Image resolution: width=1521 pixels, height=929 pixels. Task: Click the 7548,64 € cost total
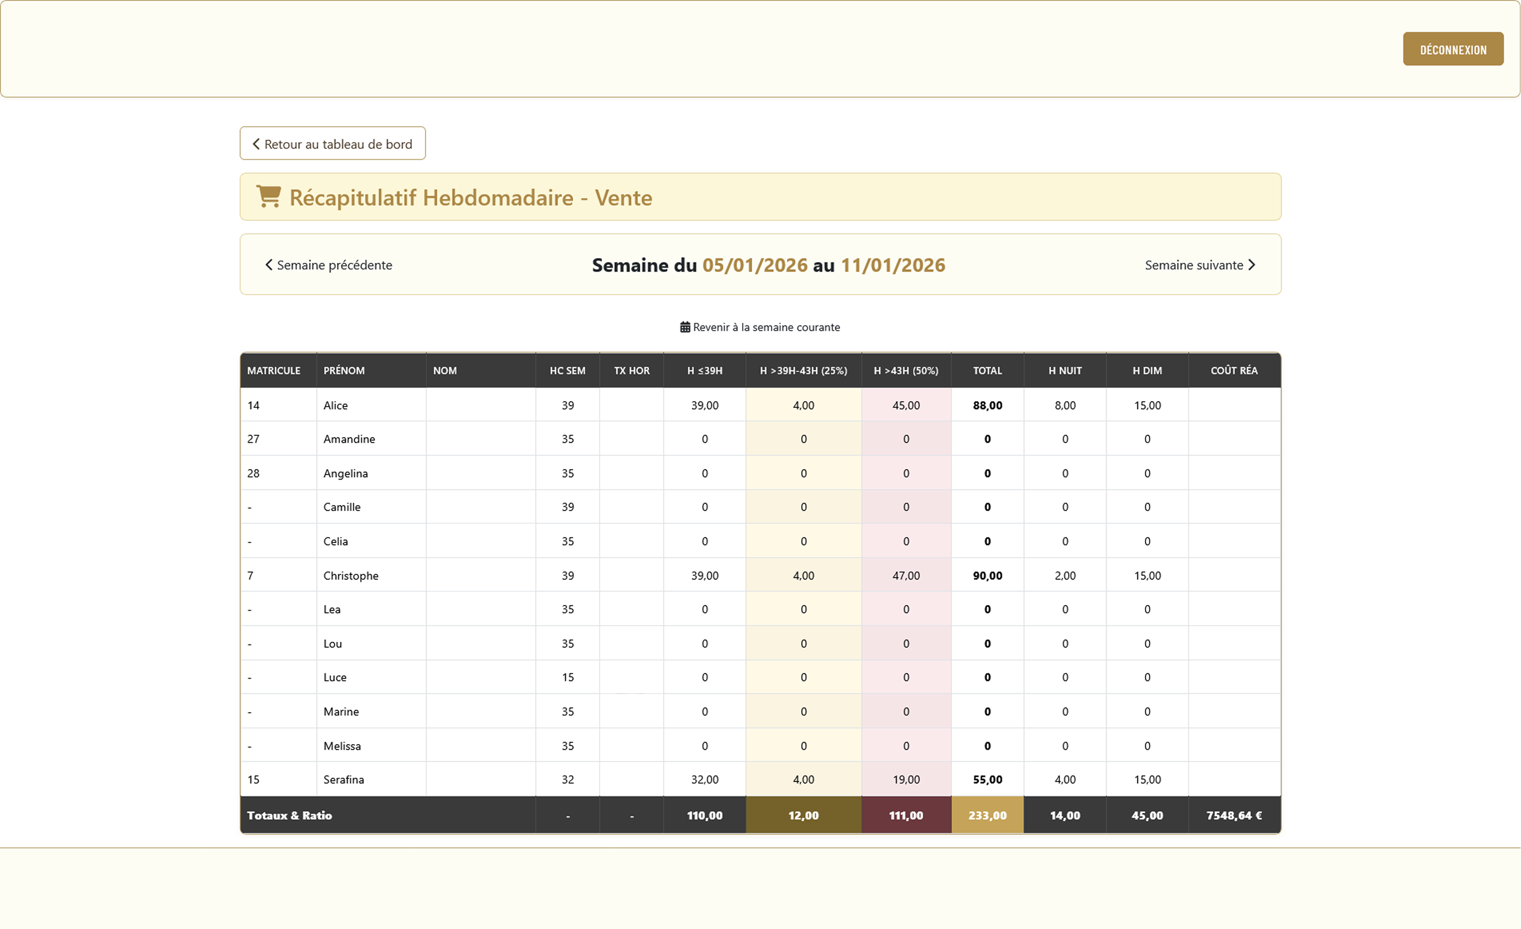[x=1233, y=815]
